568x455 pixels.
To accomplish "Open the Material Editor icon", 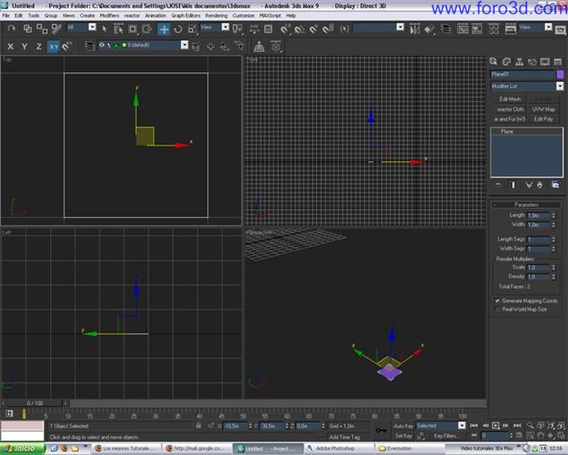I will click(x=494, y=29).
